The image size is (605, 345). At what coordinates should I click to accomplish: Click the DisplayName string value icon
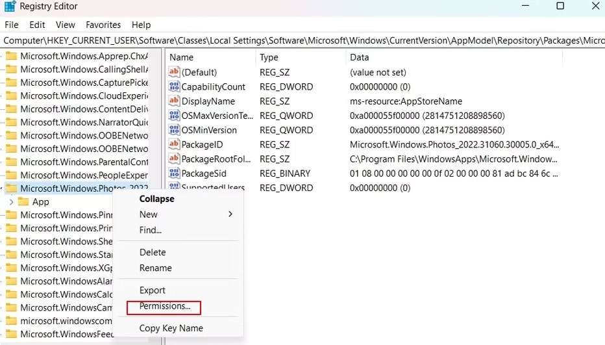(174, 101)
